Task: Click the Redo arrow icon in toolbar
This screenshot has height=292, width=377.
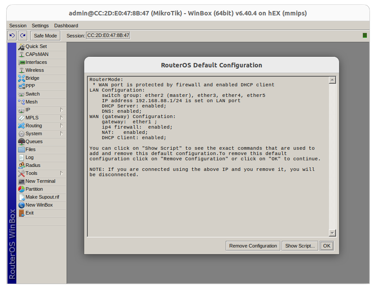Action: 23,36
